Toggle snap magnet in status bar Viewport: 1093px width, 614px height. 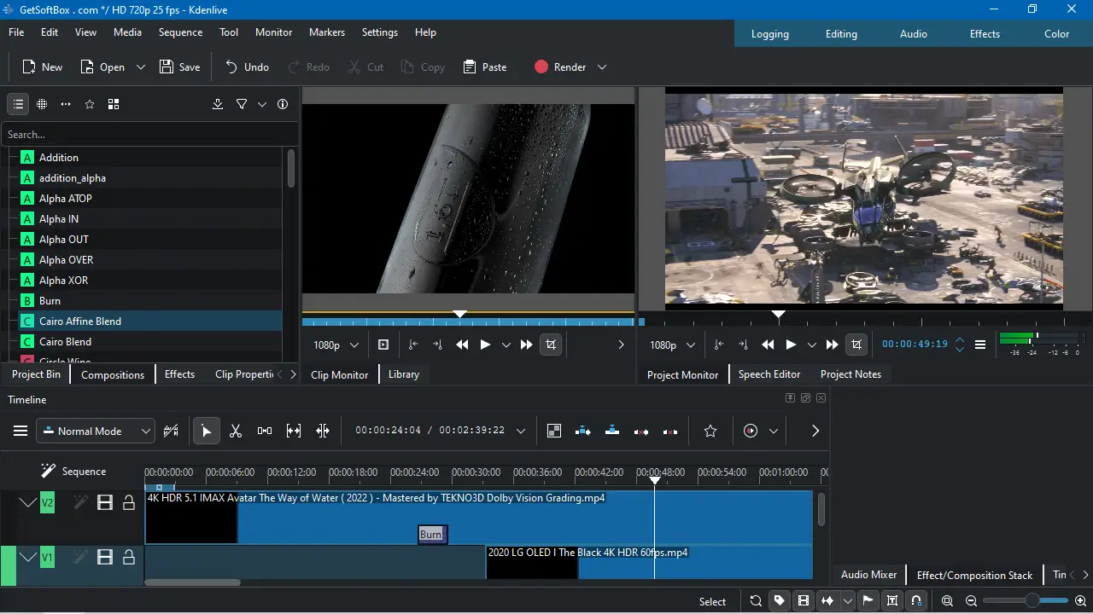click(916, 601)
